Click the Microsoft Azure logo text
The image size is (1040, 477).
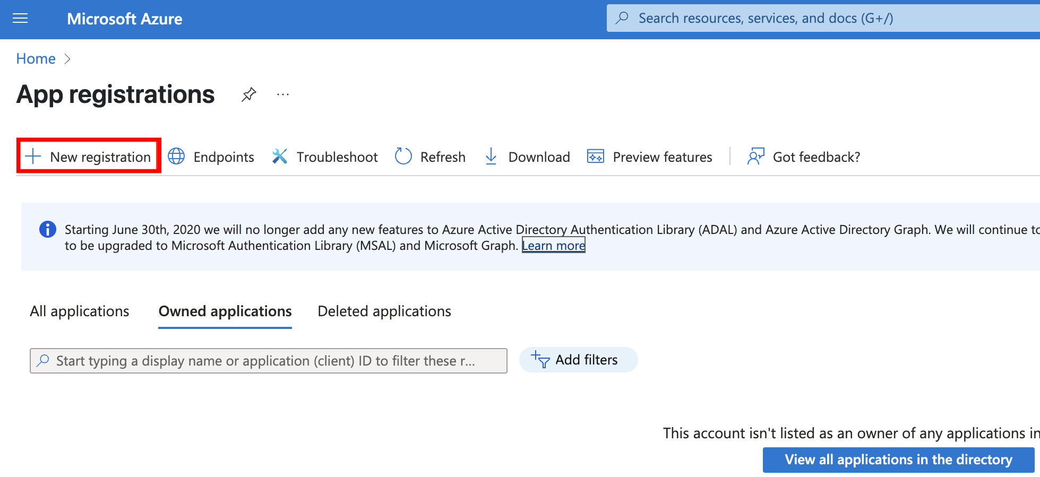125,19
